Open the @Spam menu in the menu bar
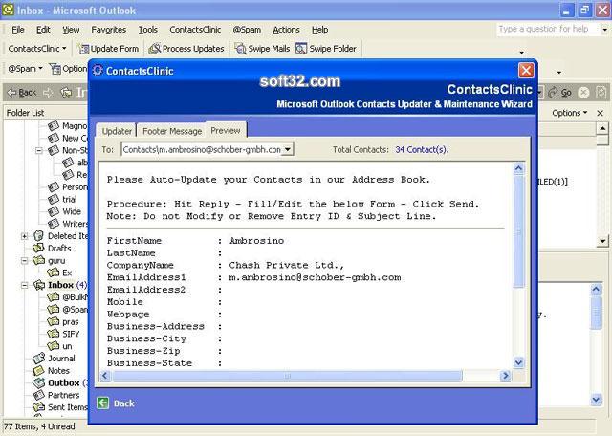The width and height of the screenshot is (612, 436). 247,30
